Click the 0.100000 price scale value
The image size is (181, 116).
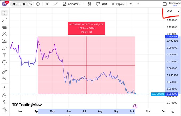172,41
